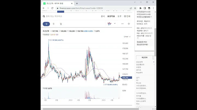This screenshot has width=197, height=110.
Task: Switch to weekly 주 chart period
Action: [54, 24]
